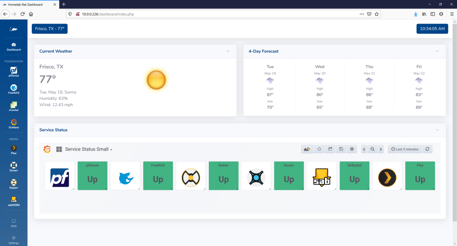
Task: Click the Grafana logo in Service Status panel
Action: click(47, 149)
